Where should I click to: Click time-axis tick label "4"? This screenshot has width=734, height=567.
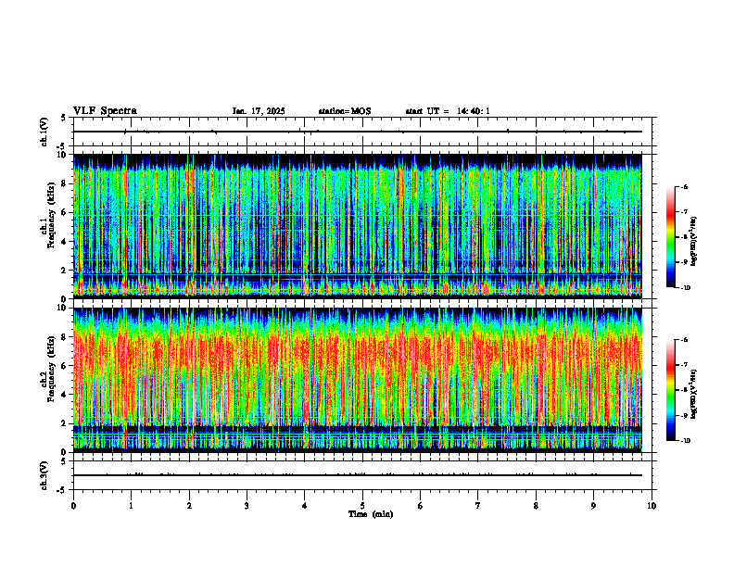(x=304, y=506)
